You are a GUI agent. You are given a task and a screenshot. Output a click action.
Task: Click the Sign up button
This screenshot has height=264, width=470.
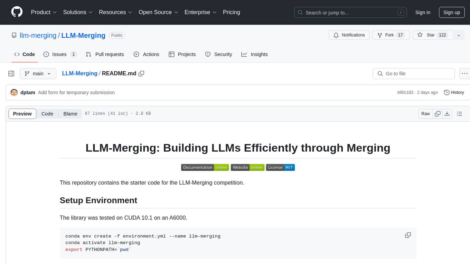[452, 12]
